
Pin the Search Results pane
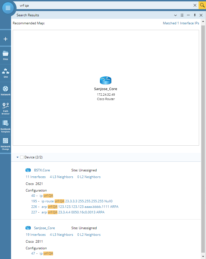195,15
